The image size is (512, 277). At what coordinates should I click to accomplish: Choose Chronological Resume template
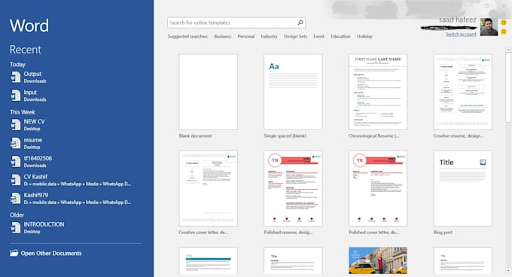tap(378, 92)
